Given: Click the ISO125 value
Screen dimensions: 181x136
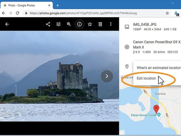Looking at the screenshot, I should [x=173, y=52].
